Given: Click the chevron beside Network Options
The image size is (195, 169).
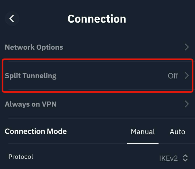Looking at the screenshot, I should click(x=187, y=47).
